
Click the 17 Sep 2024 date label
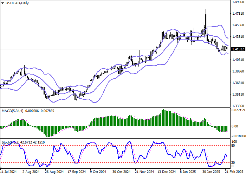(x=76, y=172)
